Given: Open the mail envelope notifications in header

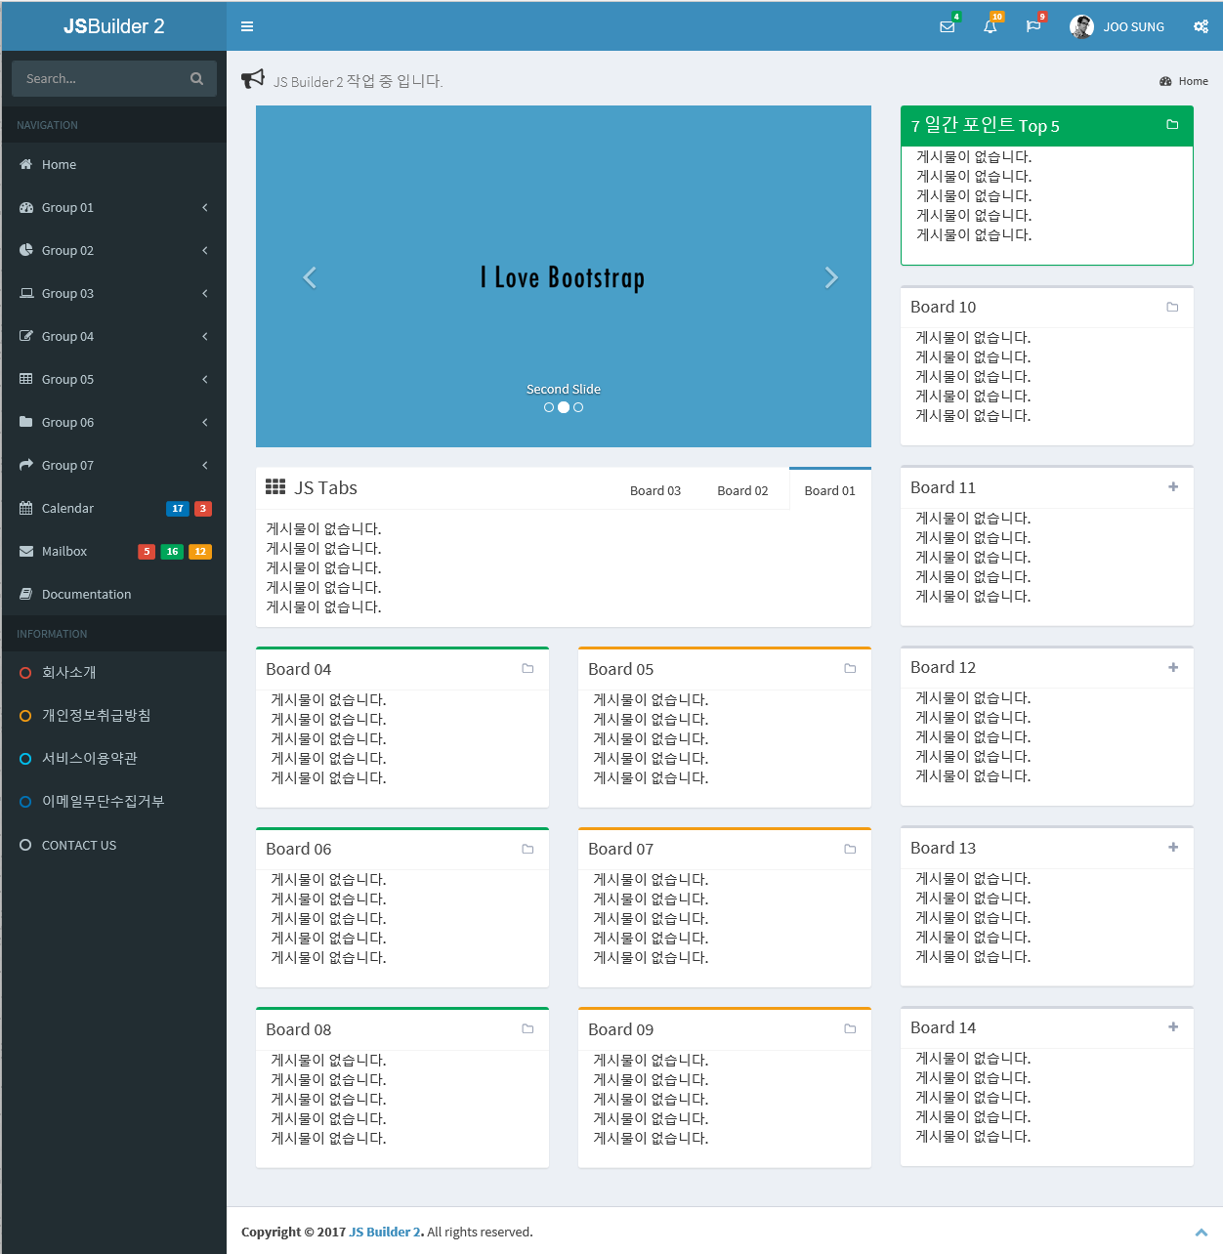Looking at the screenshot, I should [947, 26].
